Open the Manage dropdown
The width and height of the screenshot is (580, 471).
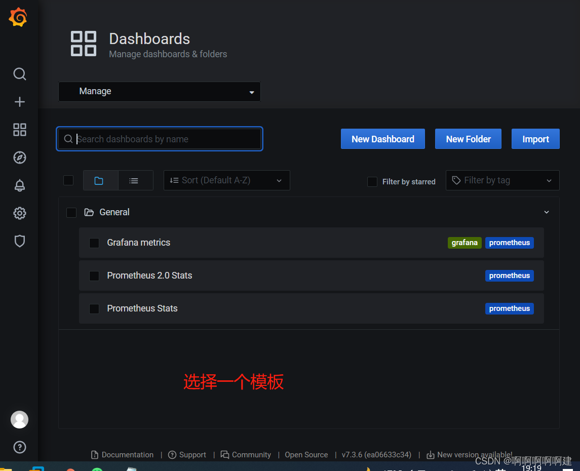pos(160,91)
